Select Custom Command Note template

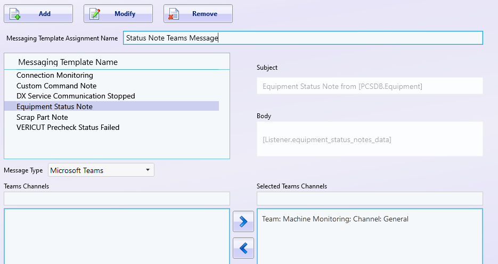[111, 86]
